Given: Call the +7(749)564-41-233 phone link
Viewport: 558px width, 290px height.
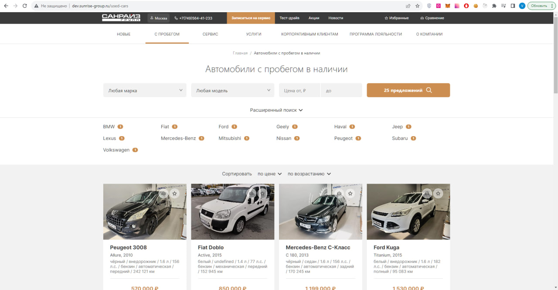Looking at the screenshot, I should click(x=194, y=18).
